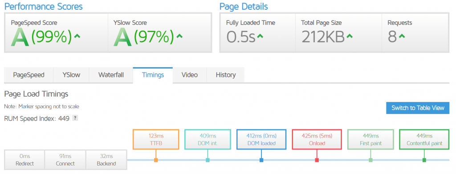Click the orange TTFB timeline marker
The width and height of the screenshot is (456, 174).
[156, 160]
